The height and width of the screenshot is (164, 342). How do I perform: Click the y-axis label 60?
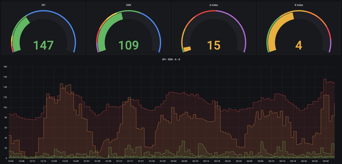(5, 128)
